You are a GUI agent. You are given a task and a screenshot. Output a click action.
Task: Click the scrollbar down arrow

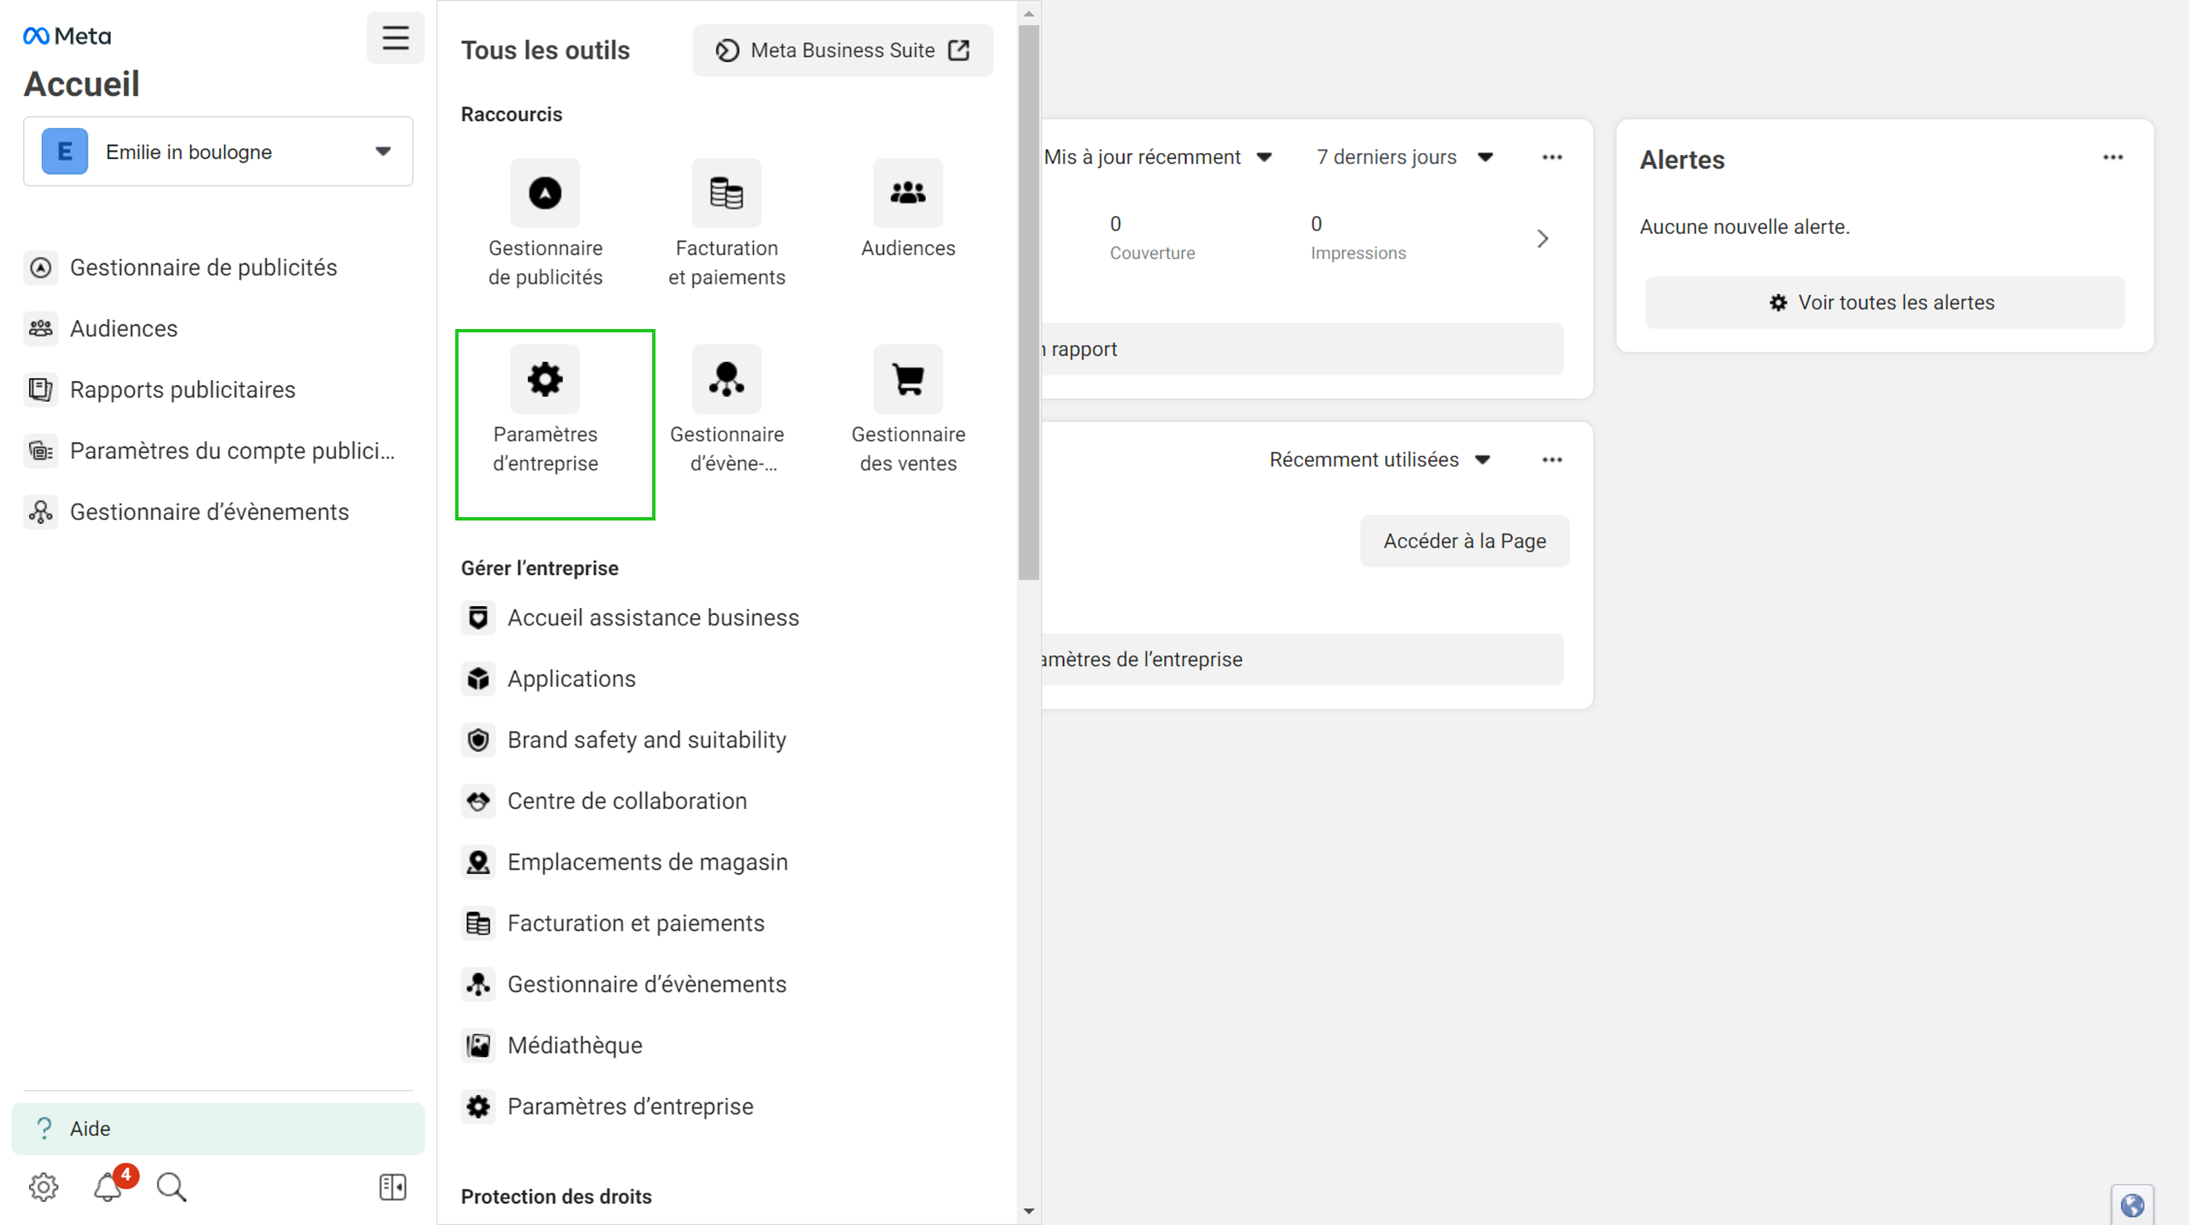click(x=1028, y=1212)
